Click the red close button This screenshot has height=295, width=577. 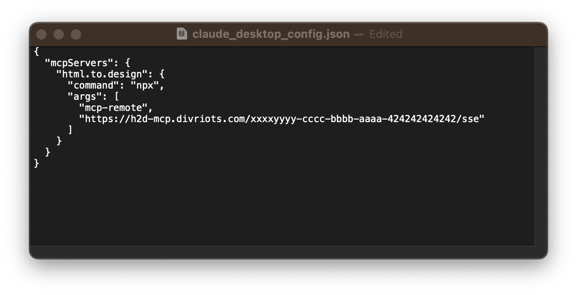[x=41, y=34]
